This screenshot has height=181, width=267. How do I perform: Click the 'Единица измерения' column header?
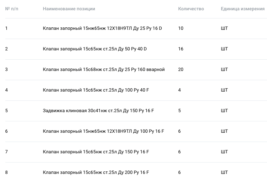coord(243,9)
